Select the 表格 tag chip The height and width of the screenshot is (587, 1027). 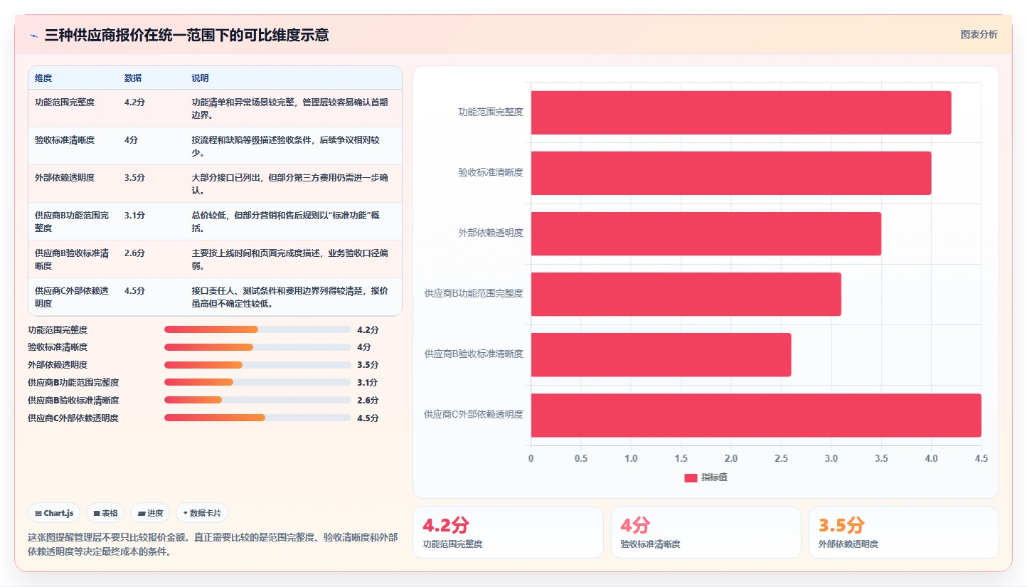(x=105, y=513)
